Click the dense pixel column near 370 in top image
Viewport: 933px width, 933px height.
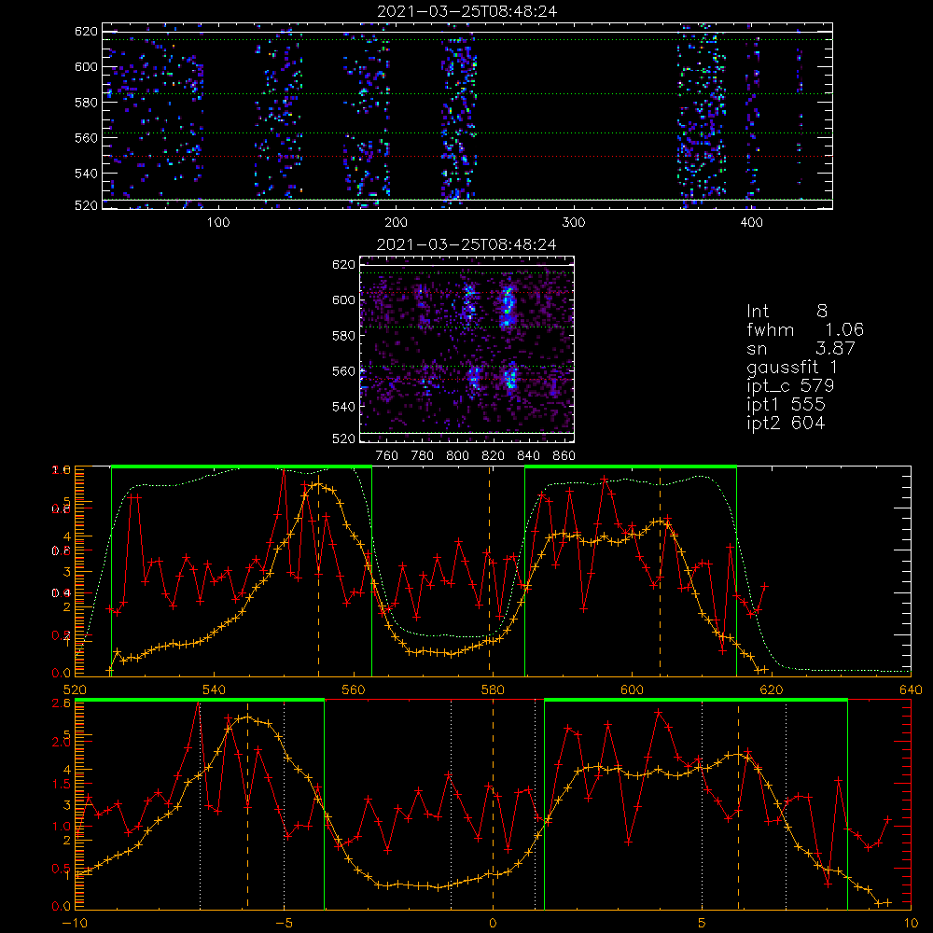701,116
